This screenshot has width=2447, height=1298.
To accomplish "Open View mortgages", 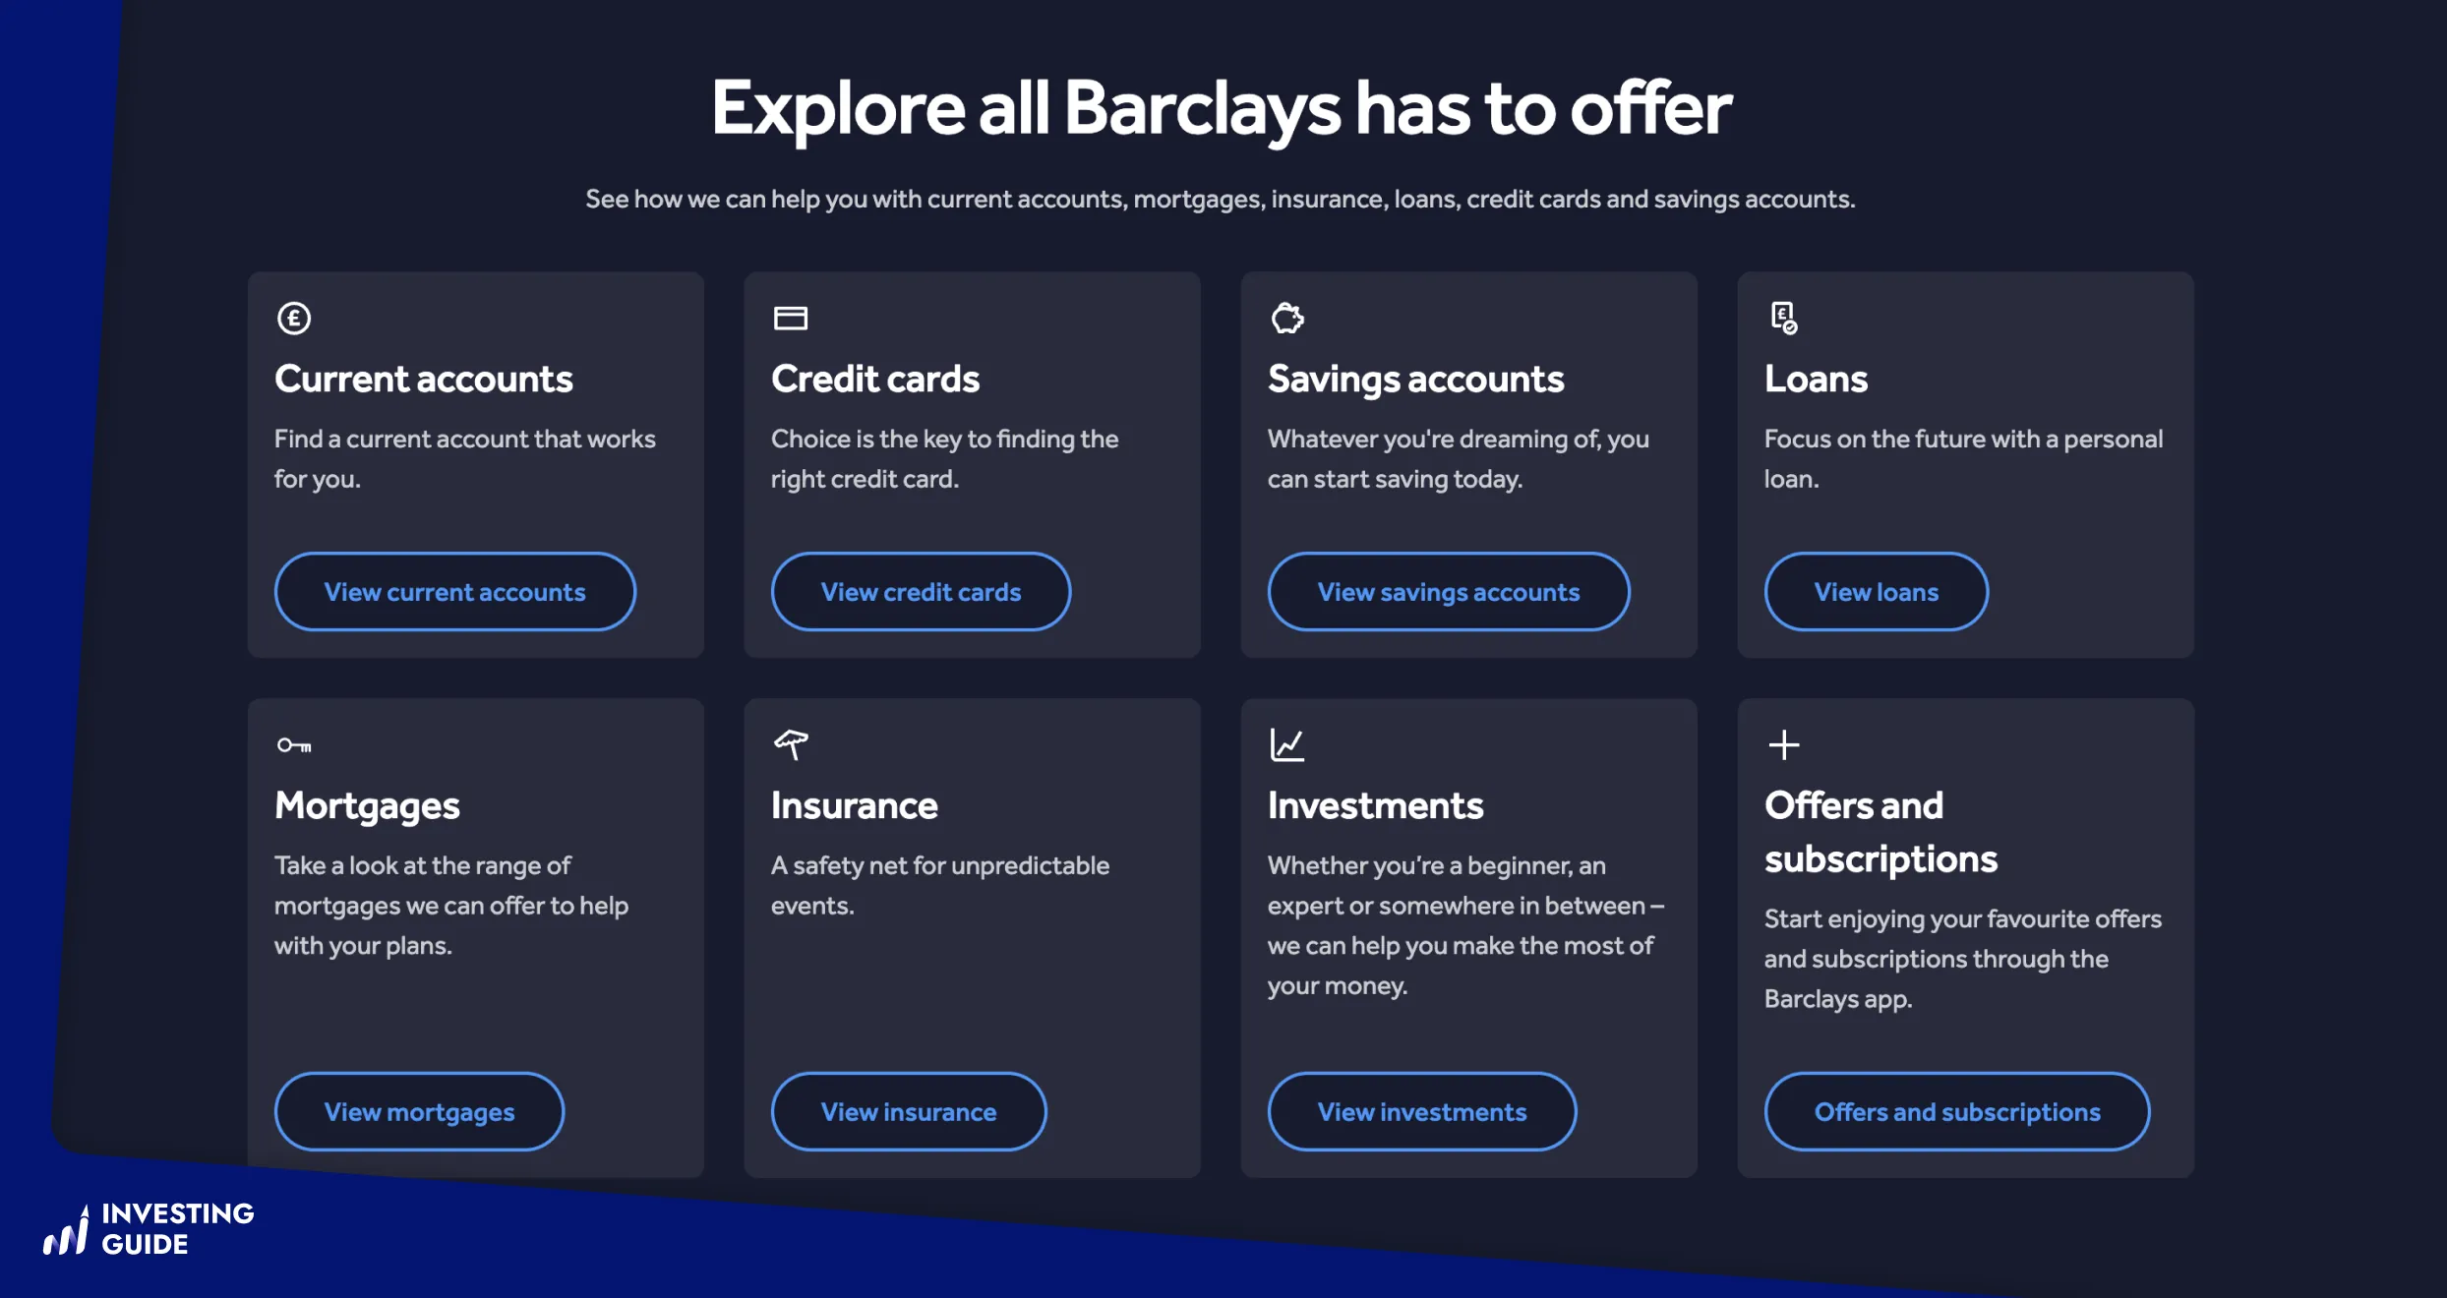I will click(418, 1111).
